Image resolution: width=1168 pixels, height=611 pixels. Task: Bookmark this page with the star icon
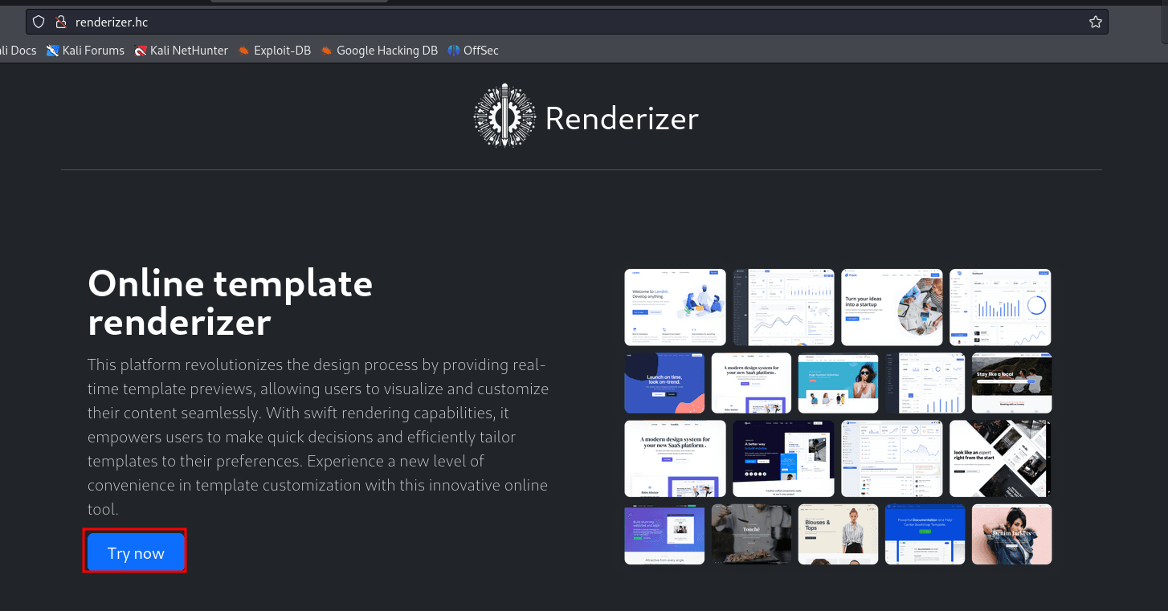(1095, 22)
